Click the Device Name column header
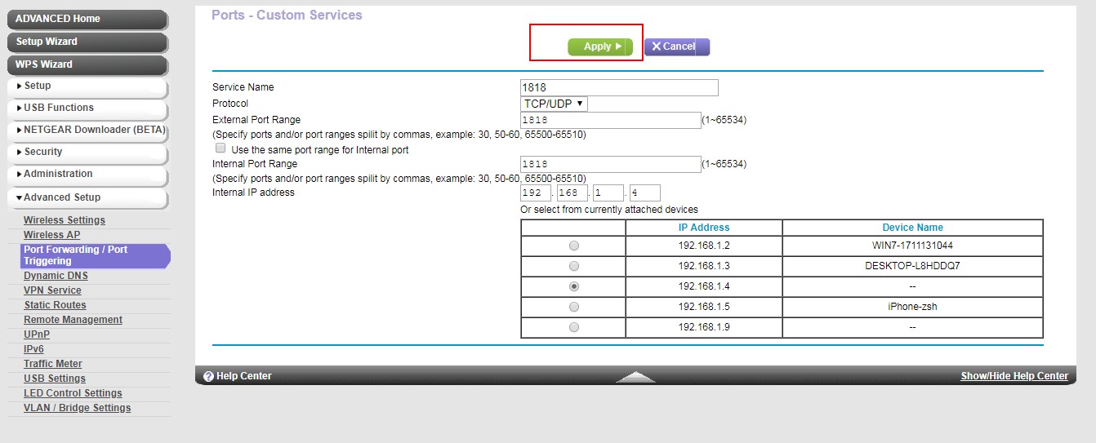This screenshot has width=1096, height=443. tap(912, 228)
